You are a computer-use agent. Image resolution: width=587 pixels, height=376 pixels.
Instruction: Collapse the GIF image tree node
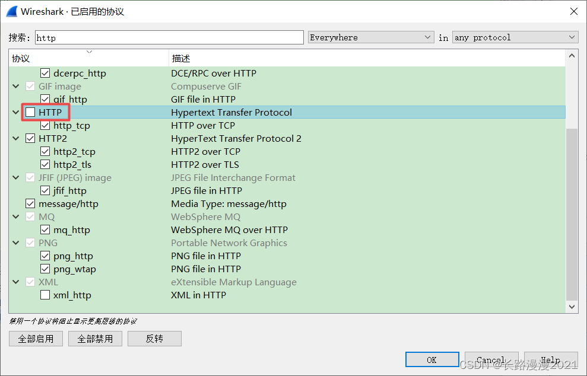click(x=15, y=87)
